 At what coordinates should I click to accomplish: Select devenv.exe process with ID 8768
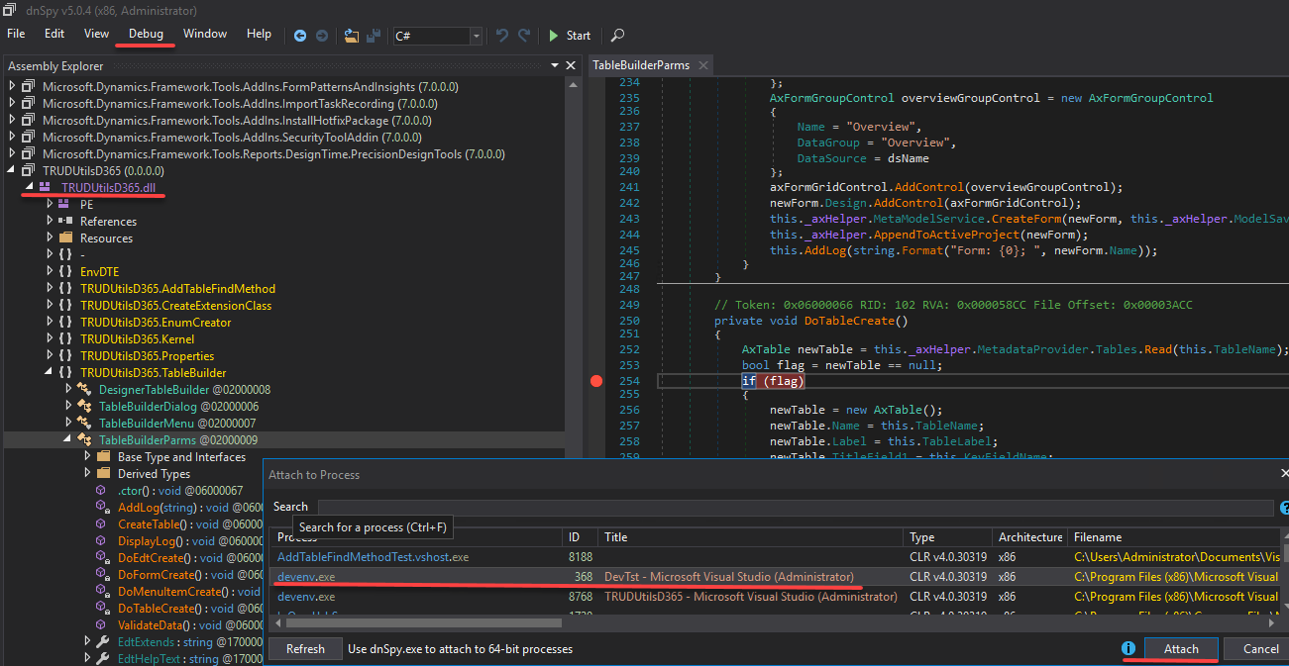tap(306, 597)
